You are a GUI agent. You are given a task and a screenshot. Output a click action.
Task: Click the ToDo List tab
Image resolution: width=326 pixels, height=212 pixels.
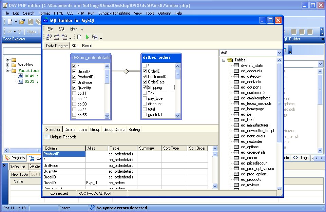(x=18, y=167)
